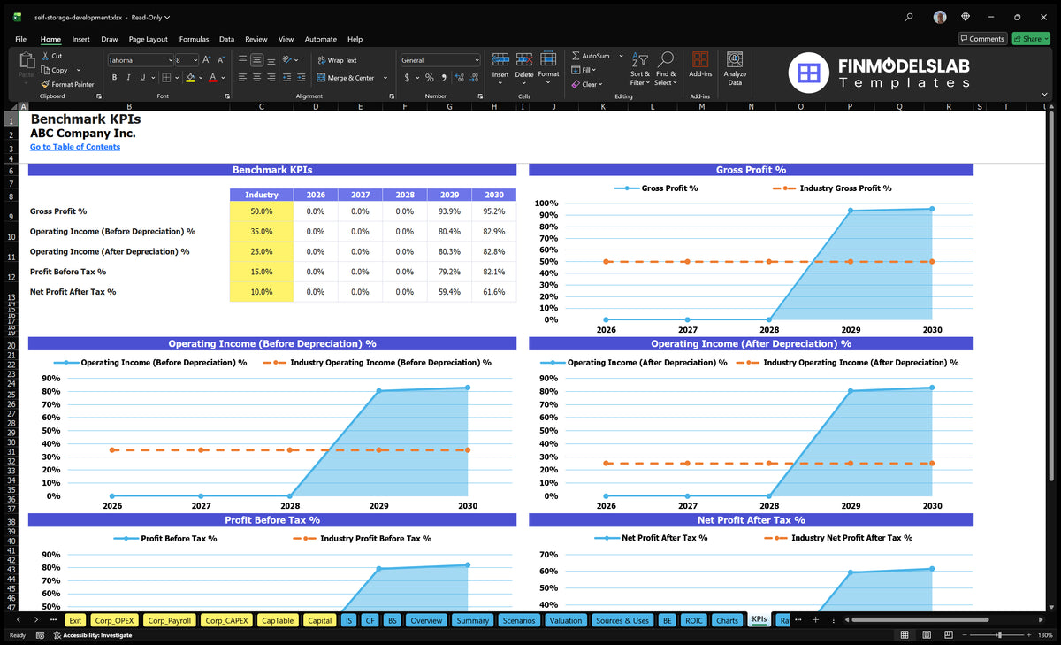Follow the Go to Table of Contents link
This screenshot has height=645, width=1061.
(x=75, y=147)
